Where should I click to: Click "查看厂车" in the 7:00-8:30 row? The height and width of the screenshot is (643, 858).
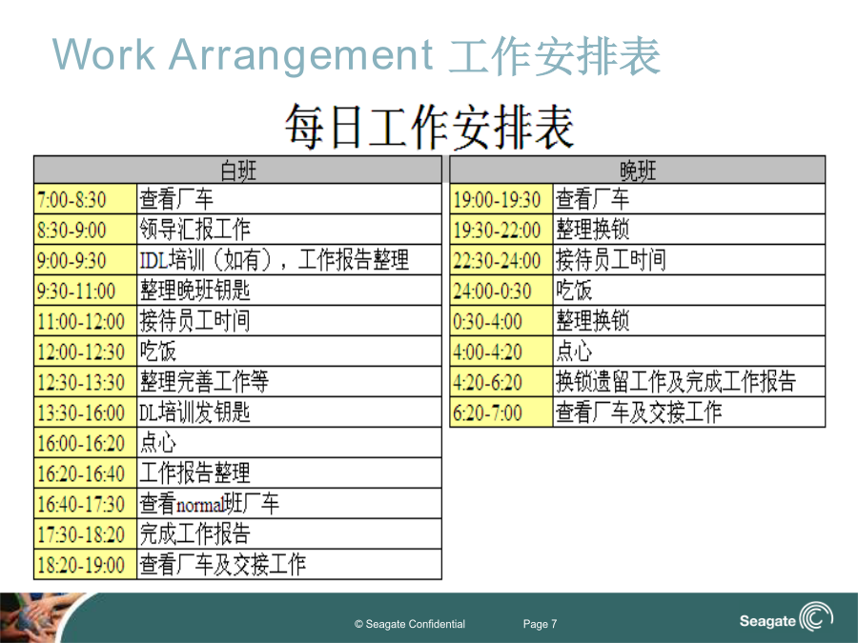pos(289,199)
